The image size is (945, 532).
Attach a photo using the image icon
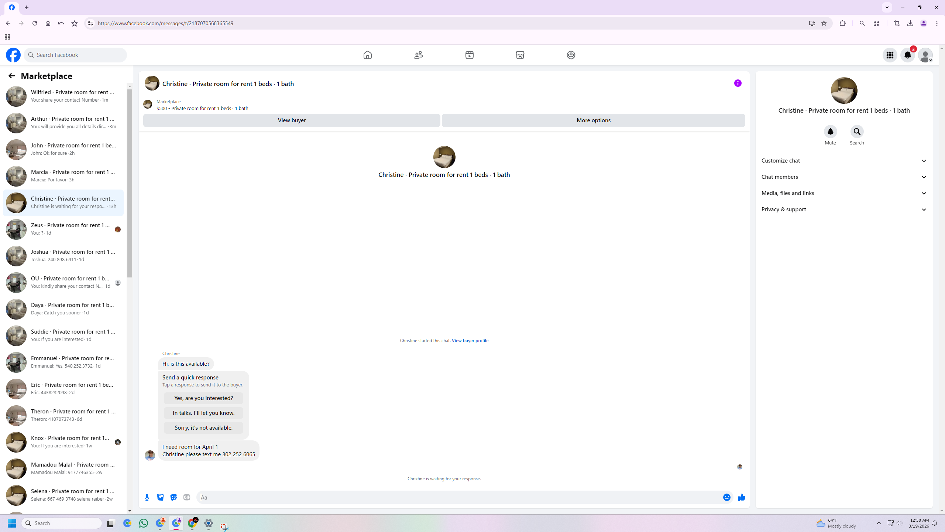160,497
